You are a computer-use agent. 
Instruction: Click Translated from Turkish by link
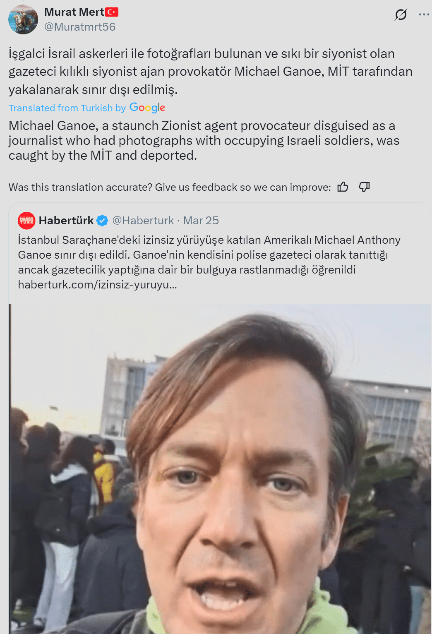(67, 108)
